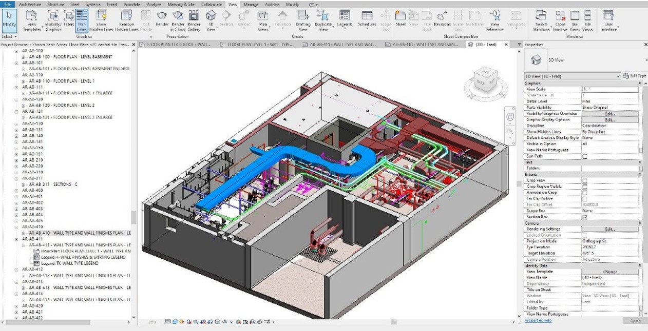Click the 3D View ribbon button
Image resolution: width=648 pixels, height=331 pixels.
point(211,20)
